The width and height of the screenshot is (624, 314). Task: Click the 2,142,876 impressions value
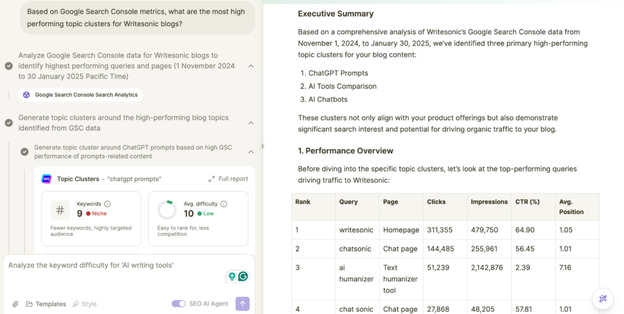click(x=487, y=268)
